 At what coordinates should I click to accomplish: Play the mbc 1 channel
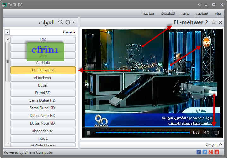coord(43,138)
